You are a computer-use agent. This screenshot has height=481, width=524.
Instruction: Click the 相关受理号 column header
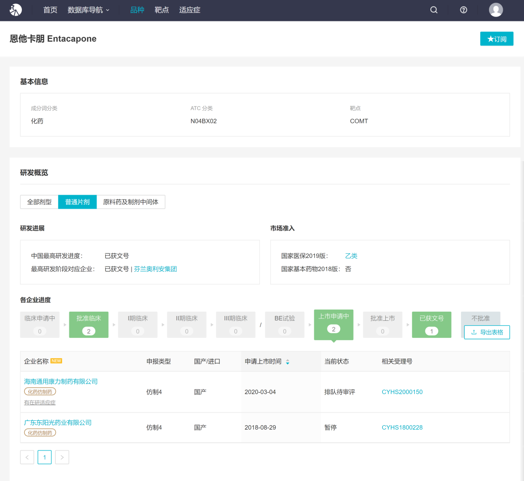[397, 361]
